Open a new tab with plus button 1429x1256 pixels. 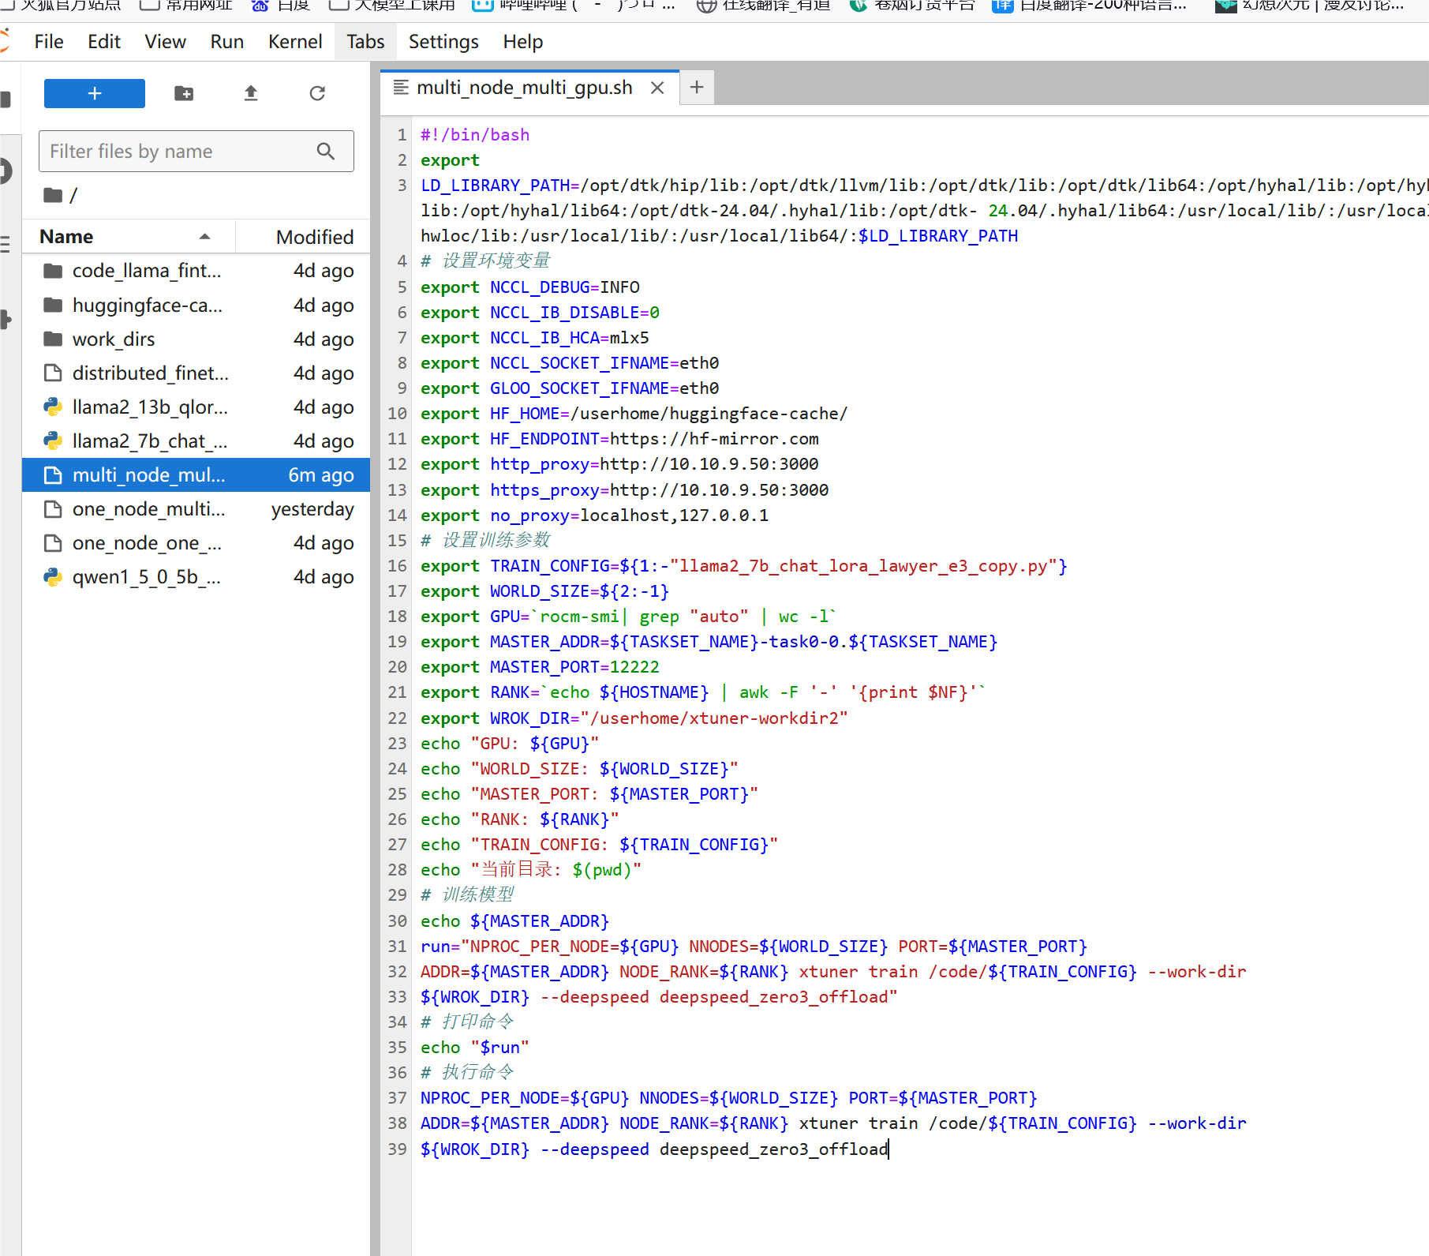[x=697, y=88]
